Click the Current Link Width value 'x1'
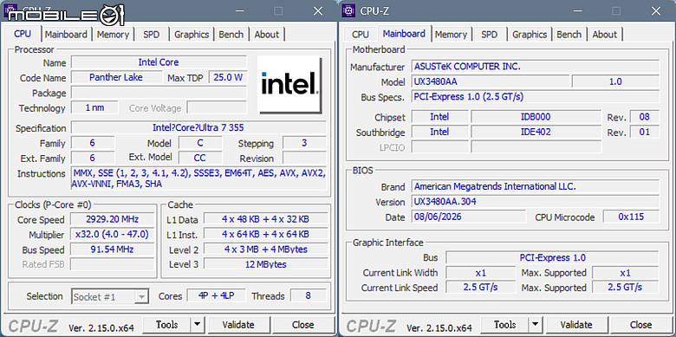This screenshot has width=676, height=337. point(481,272)
